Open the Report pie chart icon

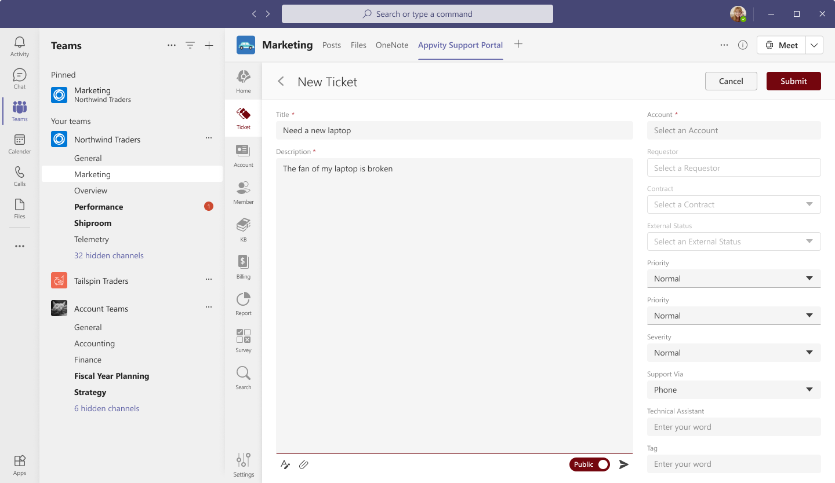(244, 303)
